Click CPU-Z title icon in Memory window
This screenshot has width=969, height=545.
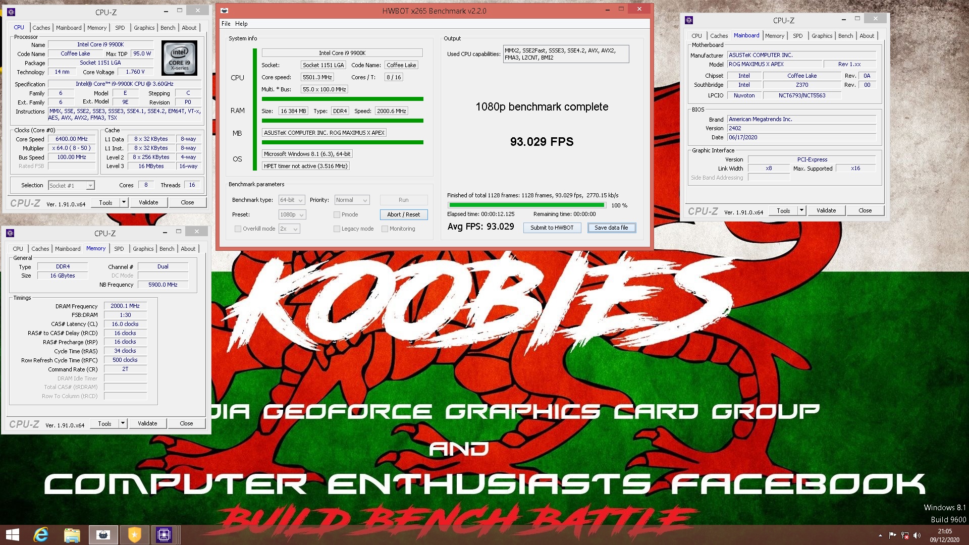pos(11,233)
